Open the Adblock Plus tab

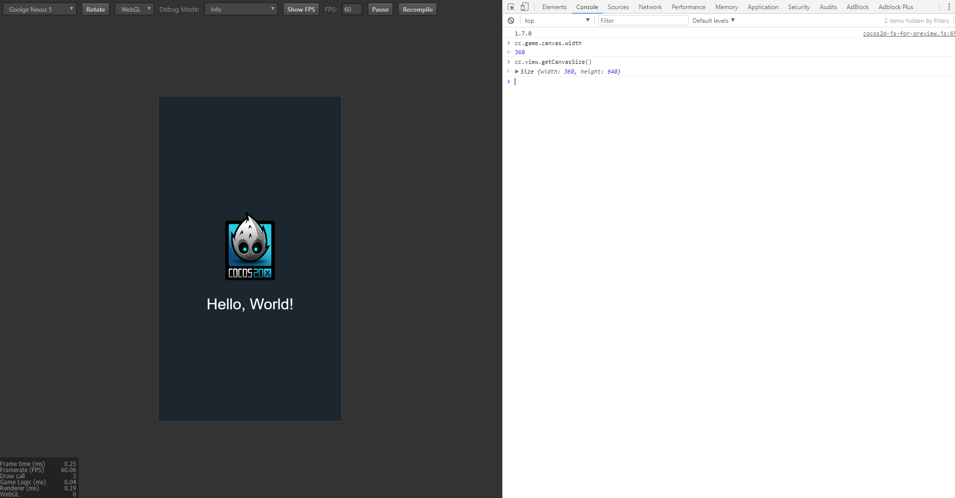click(896, 7)
